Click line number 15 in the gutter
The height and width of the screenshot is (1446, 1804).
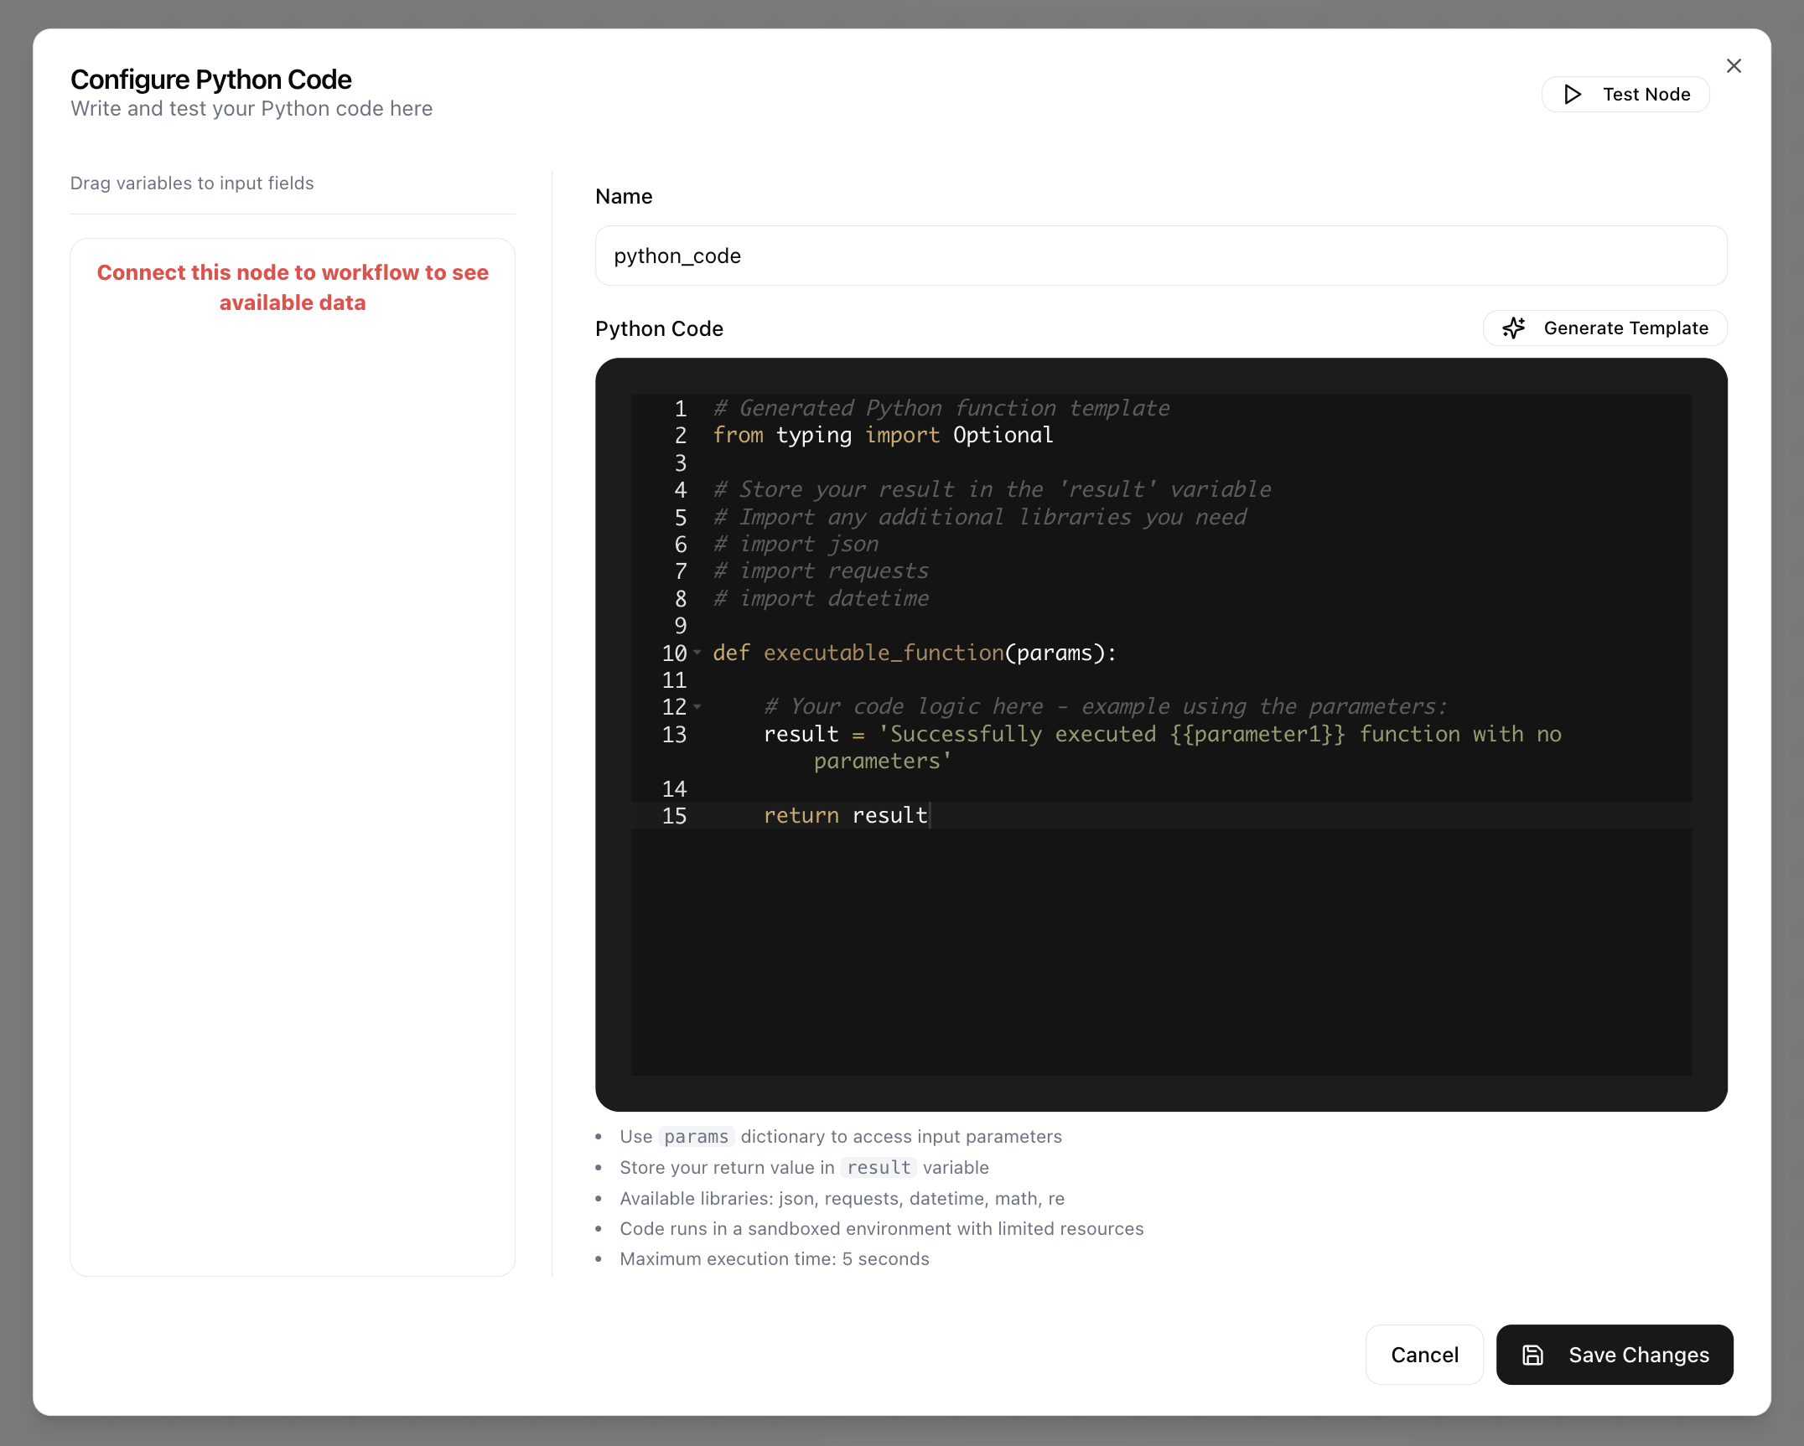click(674, 816)
